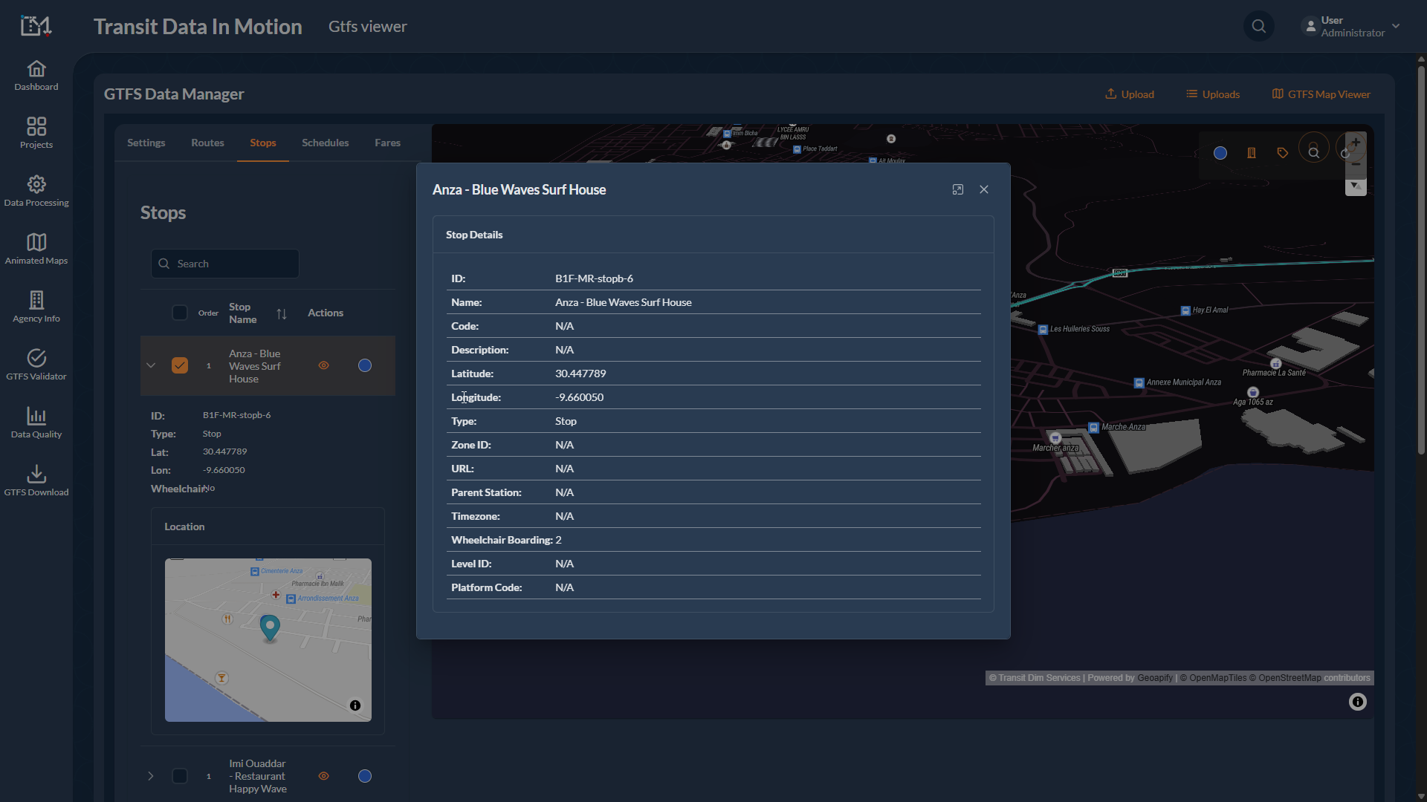Toggle visibility eye for Anza stop
Viewport: 1427px width, 802px height.
tap(323, 365)
